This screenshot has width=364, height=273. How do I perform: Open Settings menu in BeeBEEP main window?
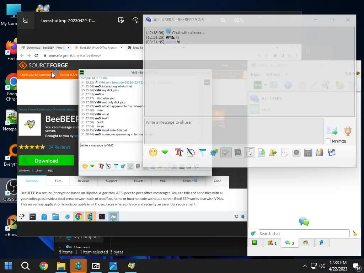point(273,75)
